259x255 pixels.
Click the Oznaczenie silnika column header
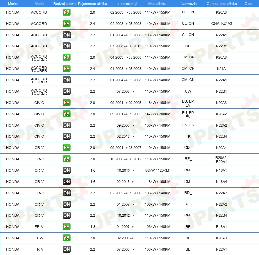pos(222,4)
